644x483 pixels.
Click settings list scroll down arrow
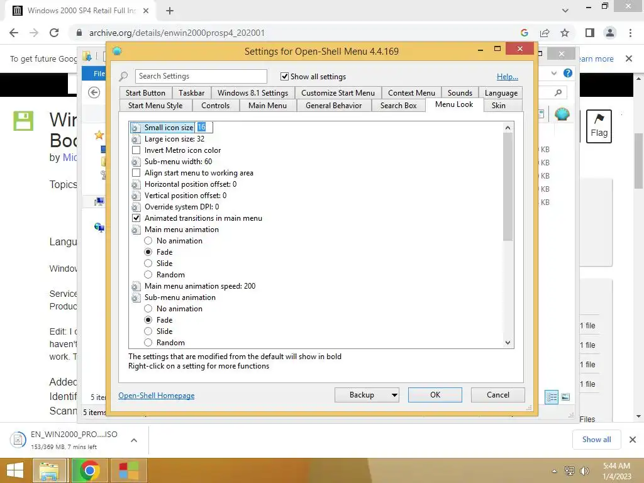[x=508, y=343]
